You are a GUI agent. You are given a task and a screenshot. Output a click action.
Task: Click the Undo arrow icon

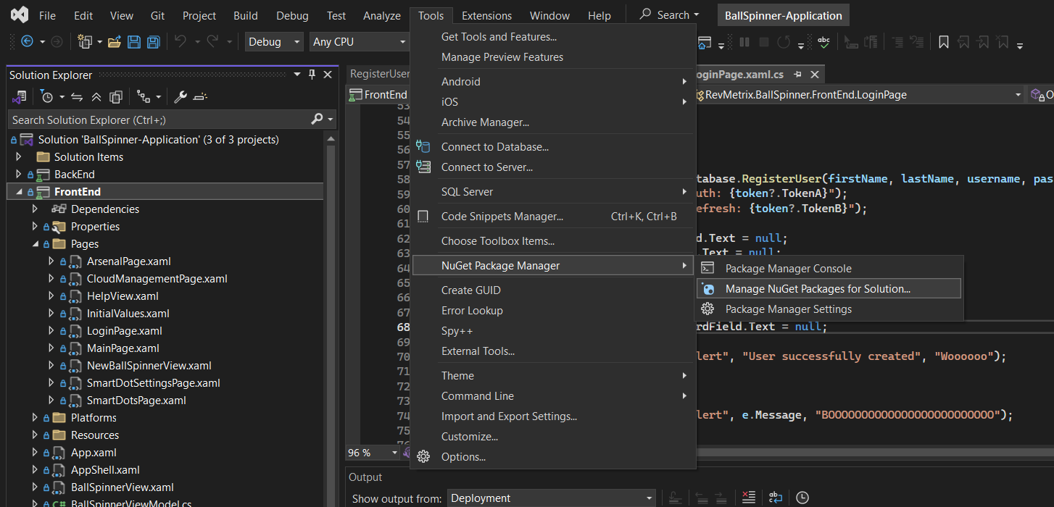coord(180,42)
